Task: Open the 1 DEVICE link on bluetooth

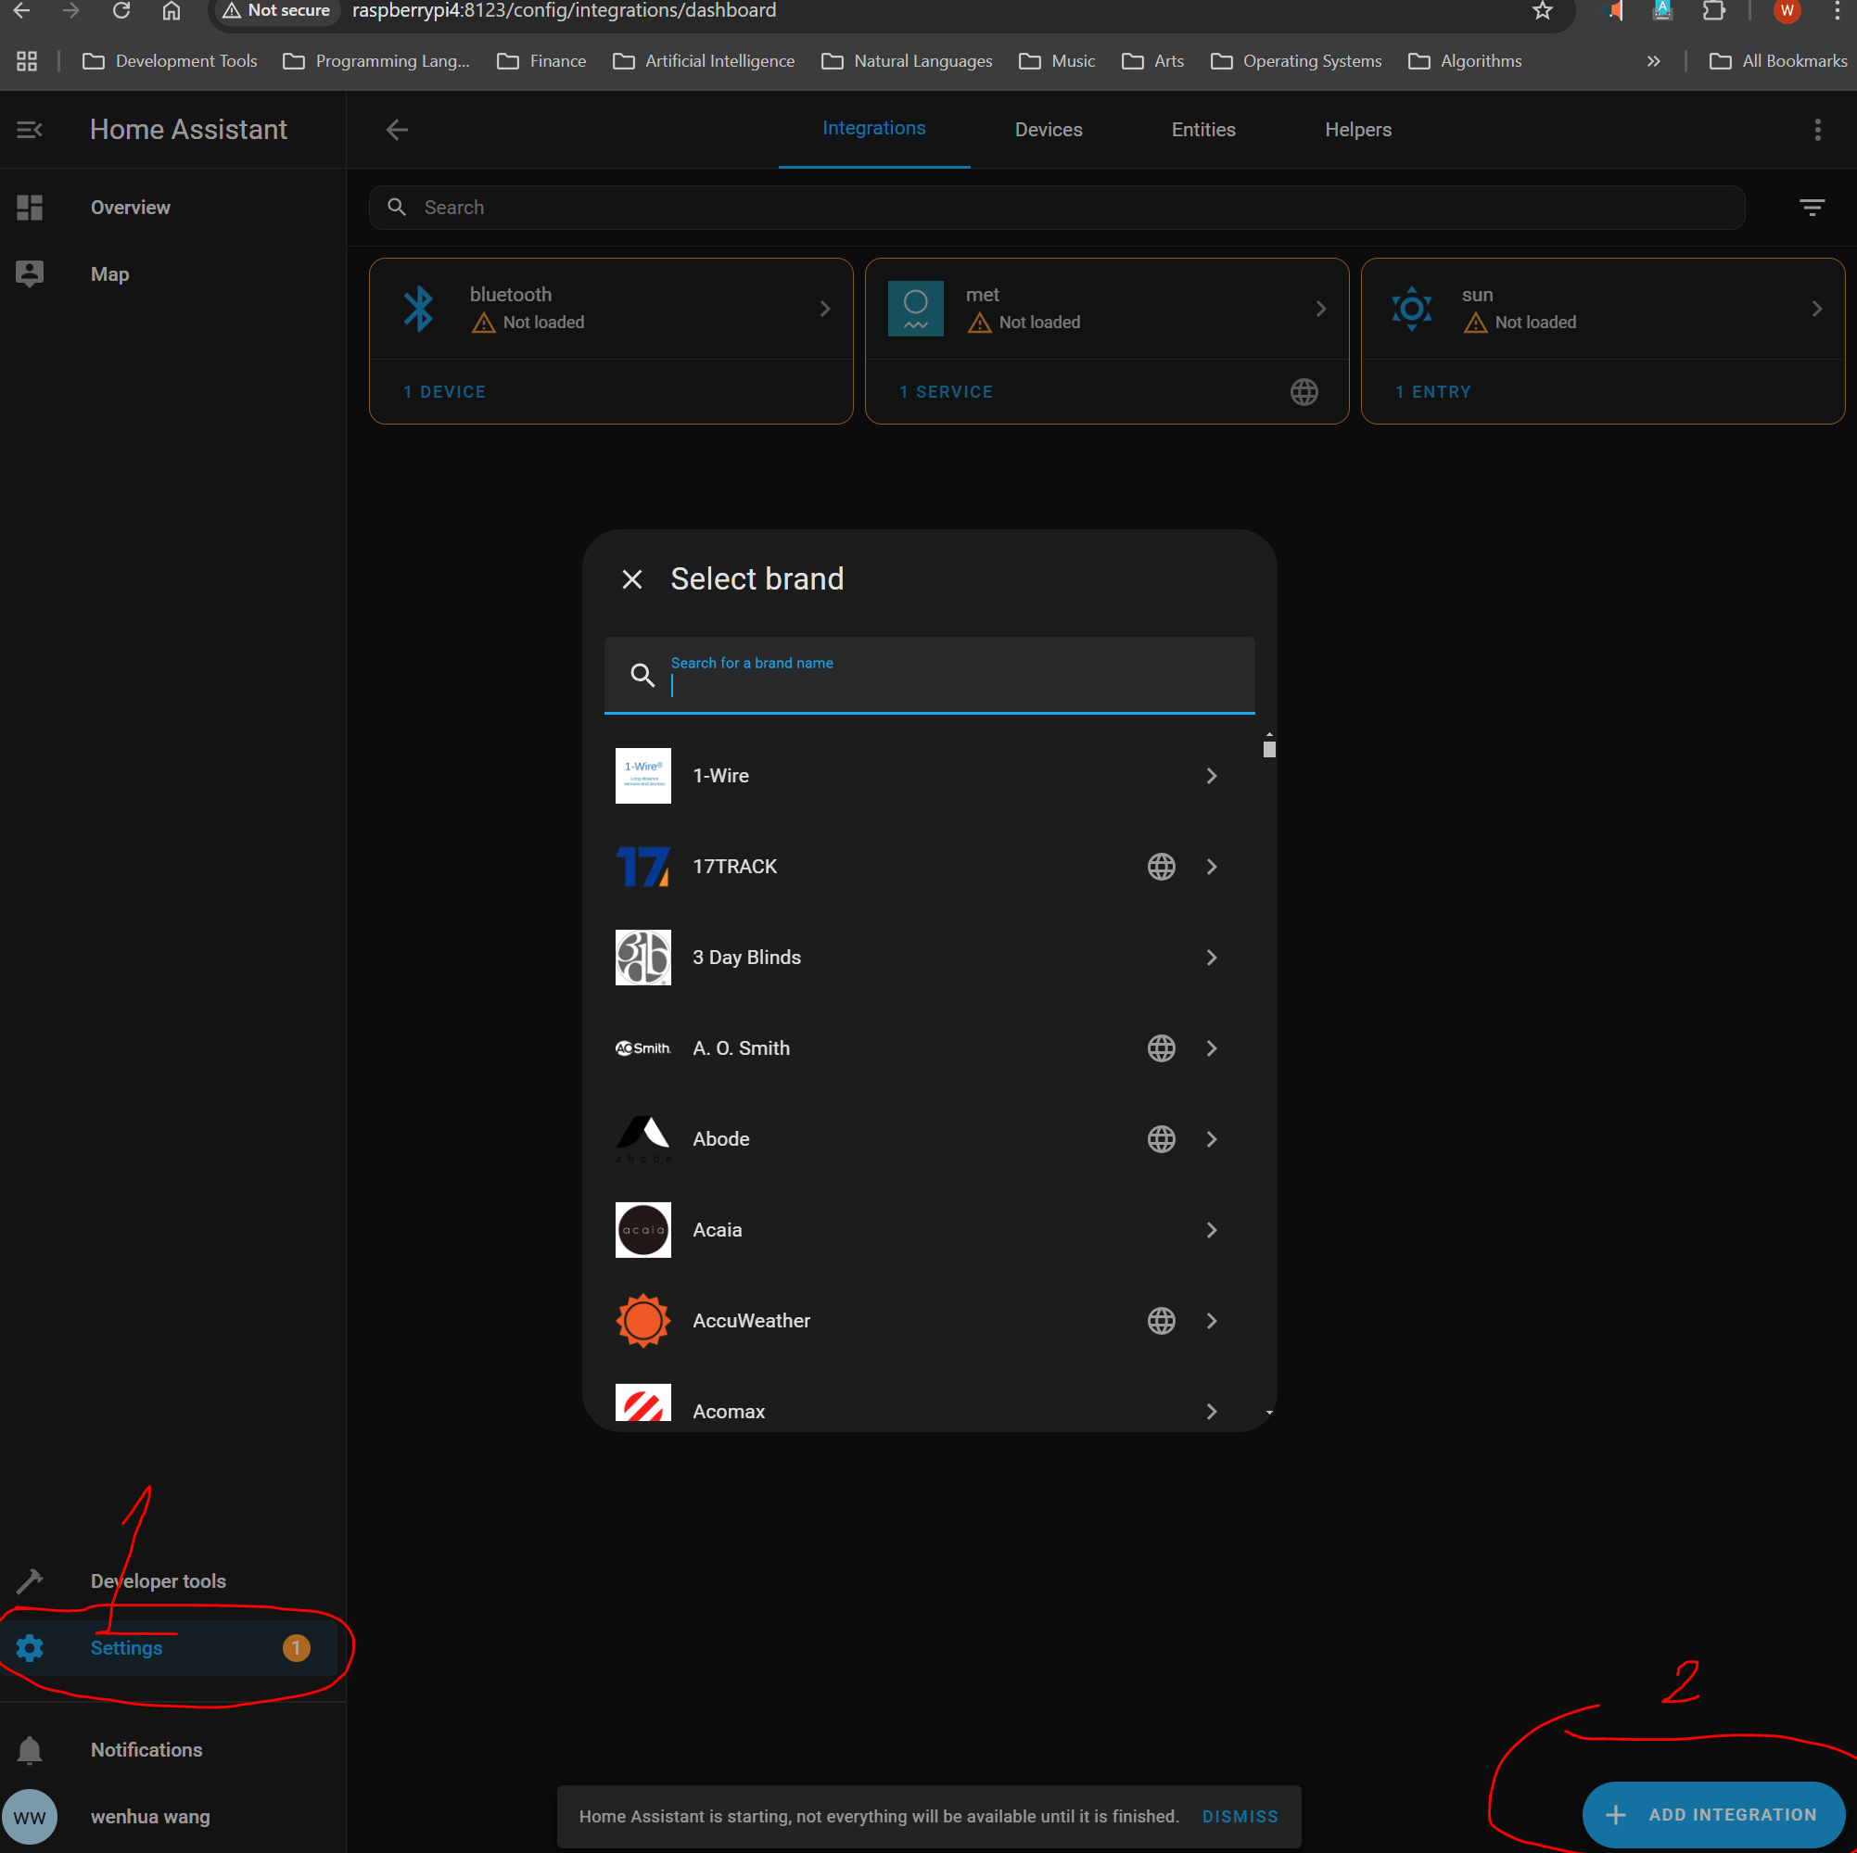Action: [x=444, y=392]
